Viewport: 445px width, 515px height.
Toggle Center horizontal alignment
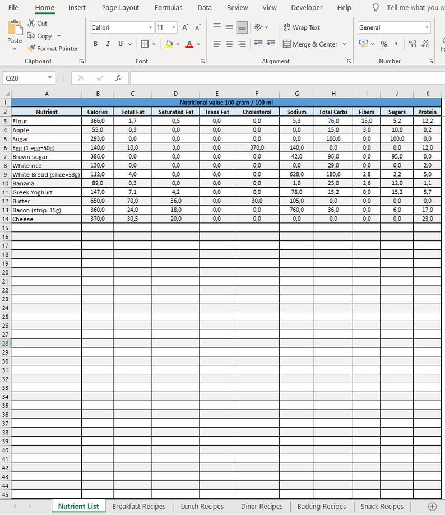tap(229, 44)
